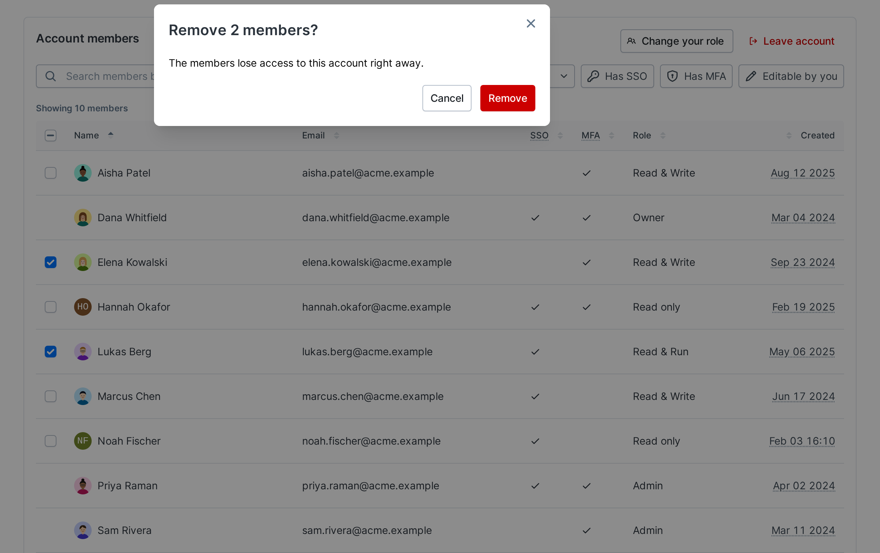The image size is (880, 553).
Task: Open the dropdown chevron beside Has SSO
Action: pyautogui.click(x=564, y=76)
